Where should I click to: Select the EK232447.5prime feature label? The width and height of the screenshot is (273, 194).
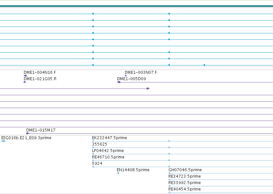(x=109, y=138)
